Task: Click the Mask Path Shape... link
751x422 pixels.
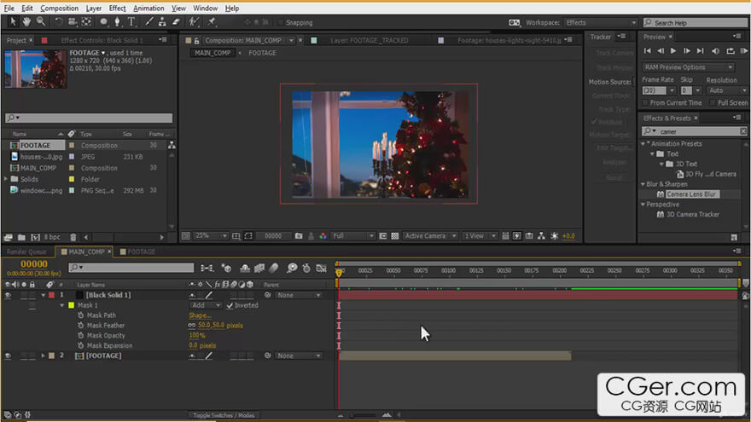Action: (x=200, y=315)
